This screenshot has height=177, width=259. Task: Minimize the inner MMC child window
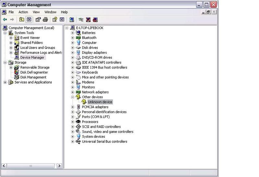tap(204, 12)
